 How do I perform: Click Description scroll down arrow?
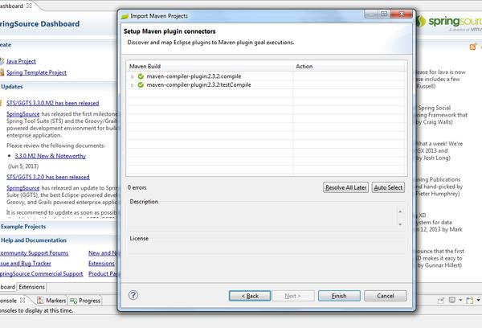click(400, 224)
